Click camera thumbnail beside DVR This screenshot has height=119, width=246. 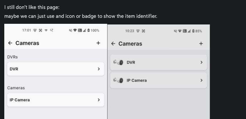[118, 62]
